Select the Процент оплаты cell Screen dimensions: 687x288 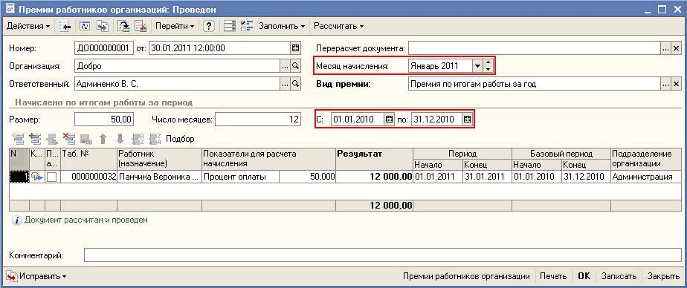point(240,177)
